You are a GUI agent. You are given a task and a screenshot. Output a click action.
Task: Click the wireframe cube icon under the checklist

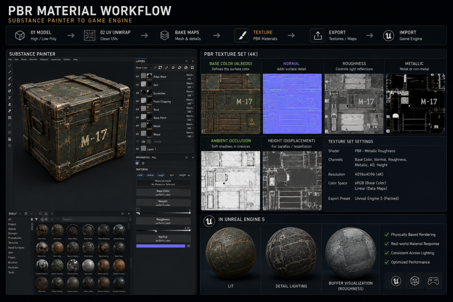(x=415, y=281)
